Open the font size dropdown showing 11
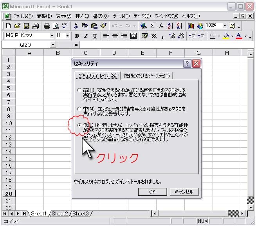 (67, 36)
